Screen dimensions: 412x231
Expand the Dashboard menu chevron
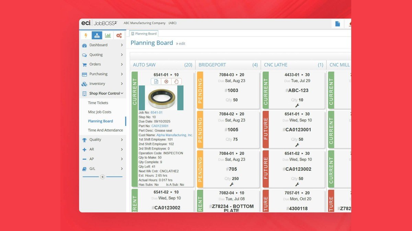pyautogui.click(x=122, y=45)
